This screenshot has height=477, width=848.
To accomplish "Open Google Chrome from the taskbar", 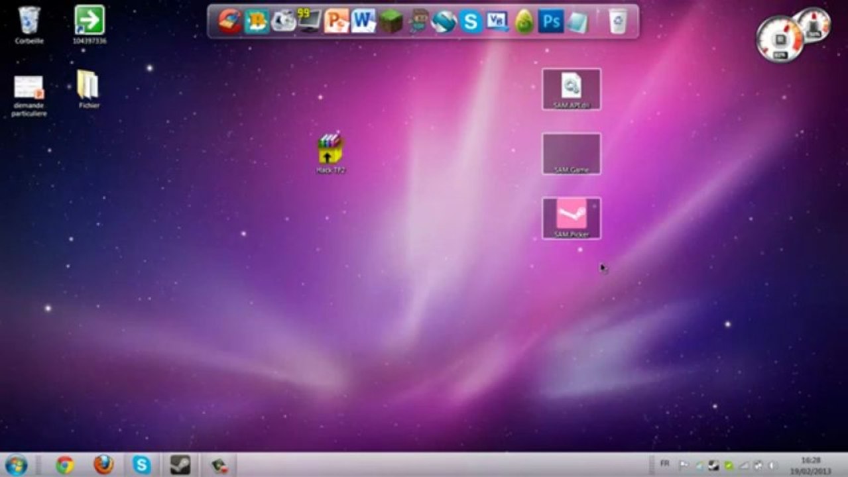I will pyautogui.click(x=65, y=465).
